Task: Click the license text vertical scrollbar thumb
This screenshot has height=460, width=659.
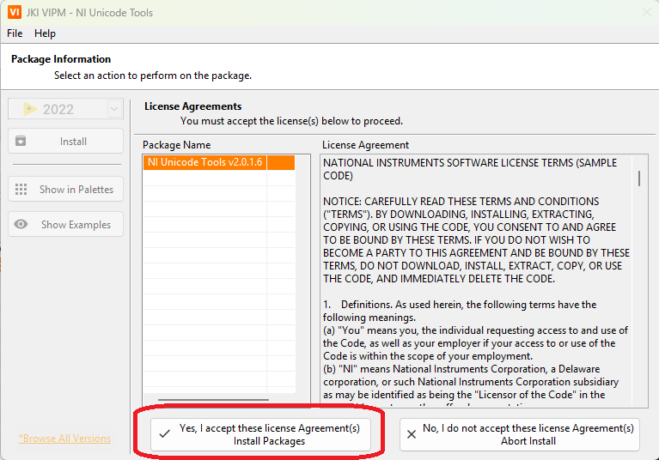Action: (x=639, y=179)
